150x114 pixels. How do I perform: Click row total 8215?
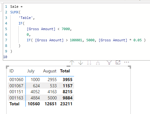point(68,92)
